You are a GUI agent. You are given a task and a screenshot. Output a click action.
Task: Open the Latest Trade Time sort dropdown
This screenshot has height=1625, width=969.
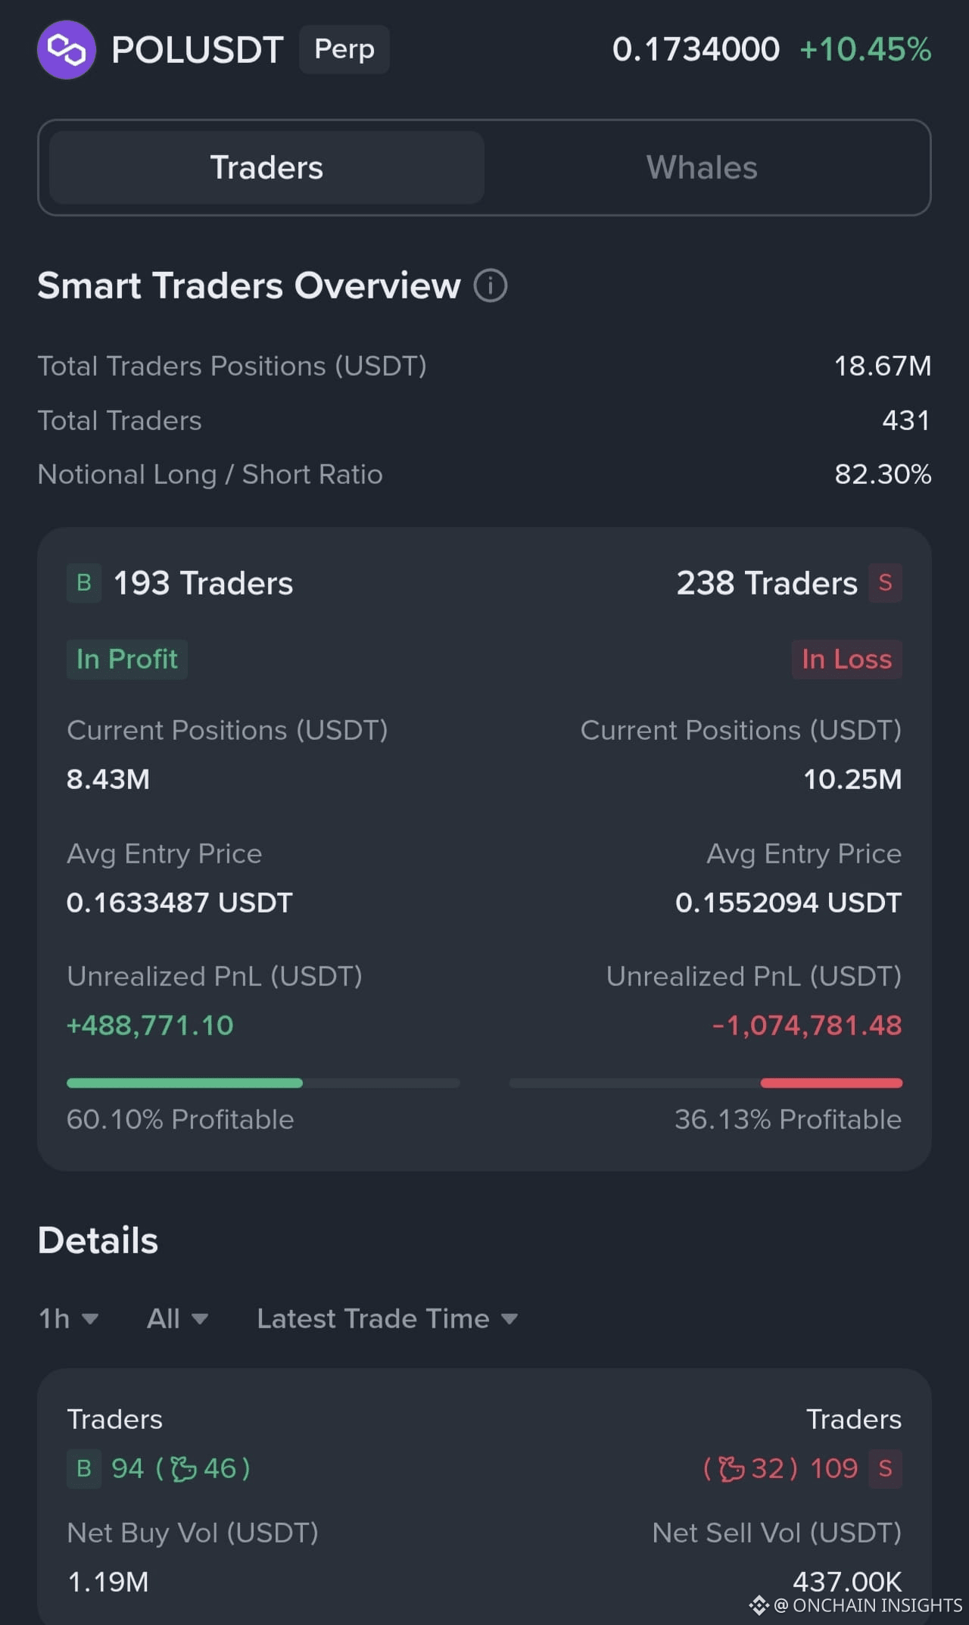pos(388,1319)
